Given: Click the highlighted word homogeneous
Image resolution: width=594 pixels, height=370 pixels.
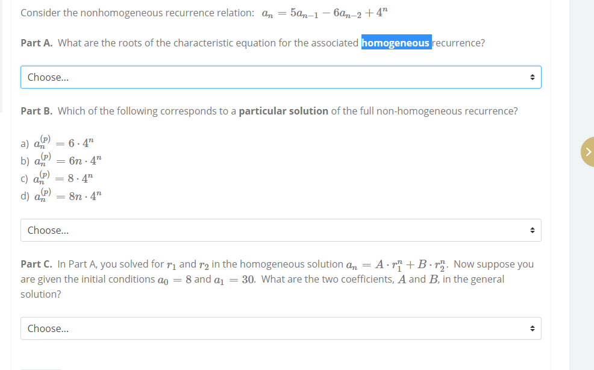Looking at the screenshot, I should pyautogui.click(x=396, y=42).
